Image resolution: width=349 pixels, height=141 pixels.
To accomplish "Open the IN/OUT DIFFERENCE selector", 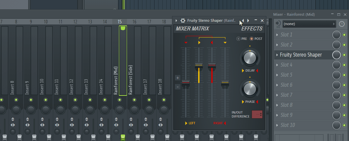I will click(x=257, y=114).
